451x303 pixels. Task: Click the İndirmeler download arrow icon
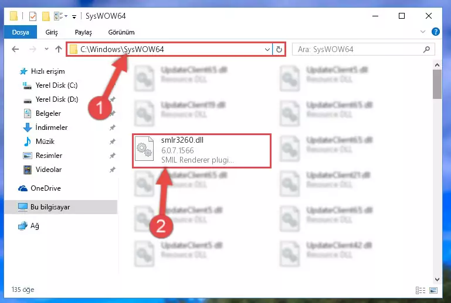click(x=28, y=128)
